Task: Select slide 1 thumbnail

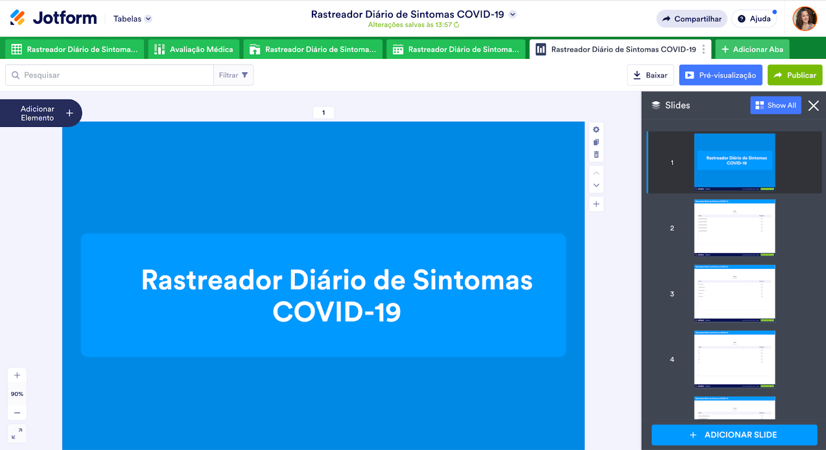Action: pos(735,162)
